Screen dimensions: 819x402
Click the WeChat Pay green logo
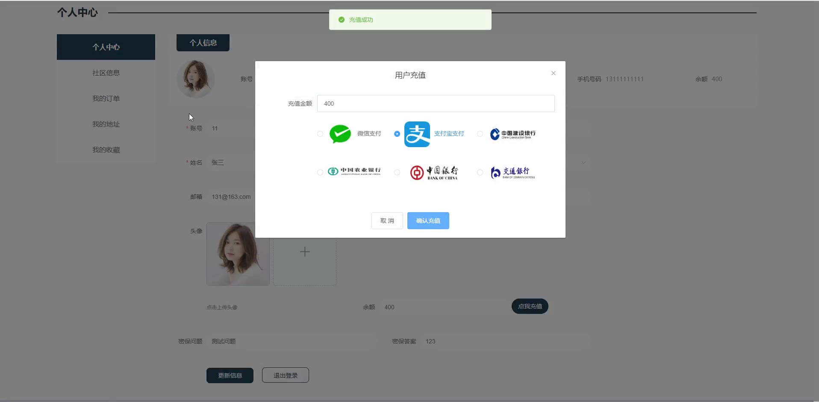340,134
